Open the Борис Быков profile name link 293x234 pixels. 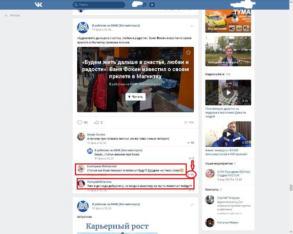pos(96,135)
